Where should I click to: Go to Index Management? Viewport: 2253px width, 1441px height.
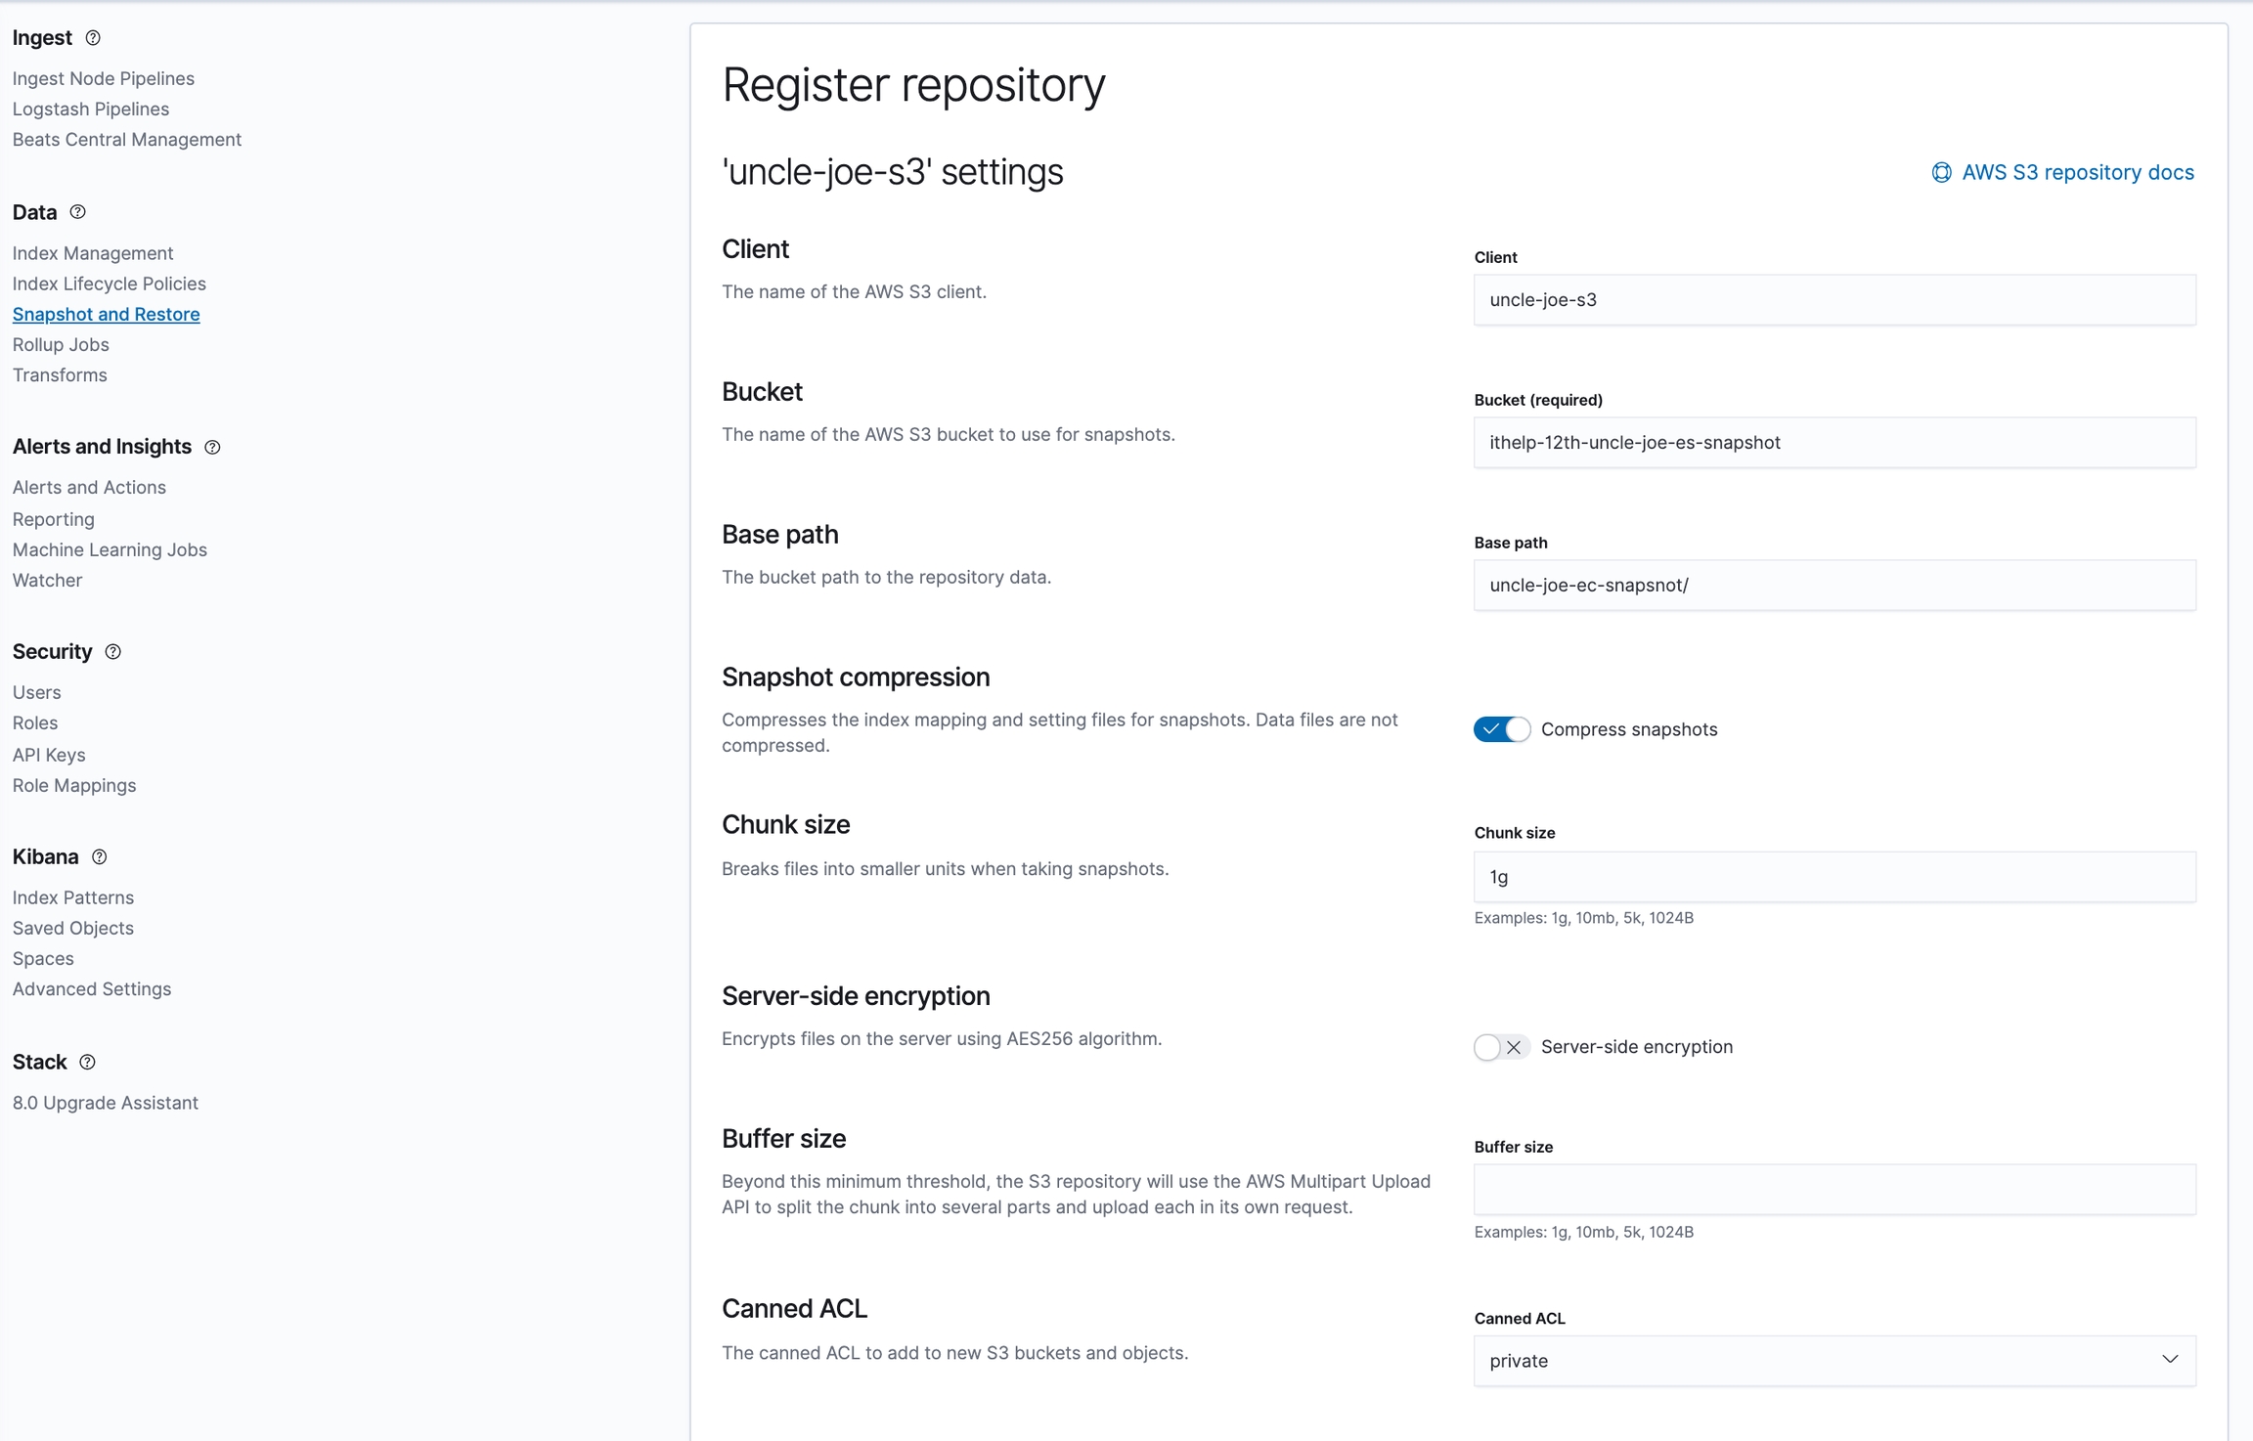93,253
